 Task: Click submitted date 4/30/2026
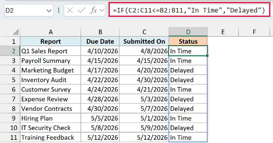click(x=144, y=80)
